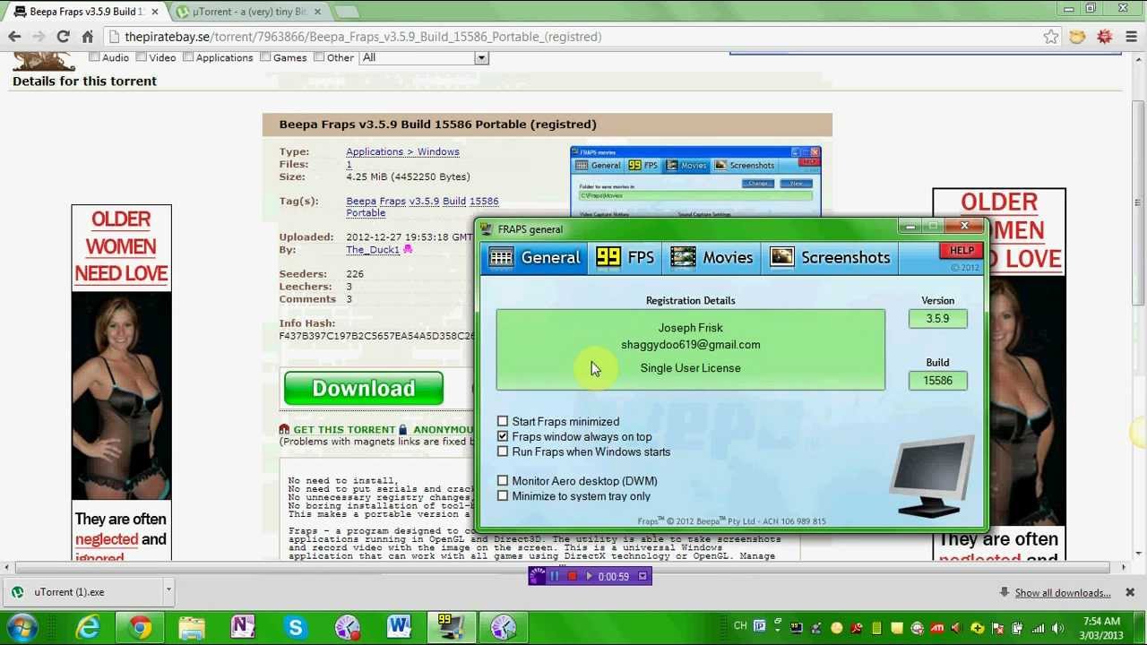Uncheck Fraps window always on top
1147x645 pixels.
[x=503, y=436]
